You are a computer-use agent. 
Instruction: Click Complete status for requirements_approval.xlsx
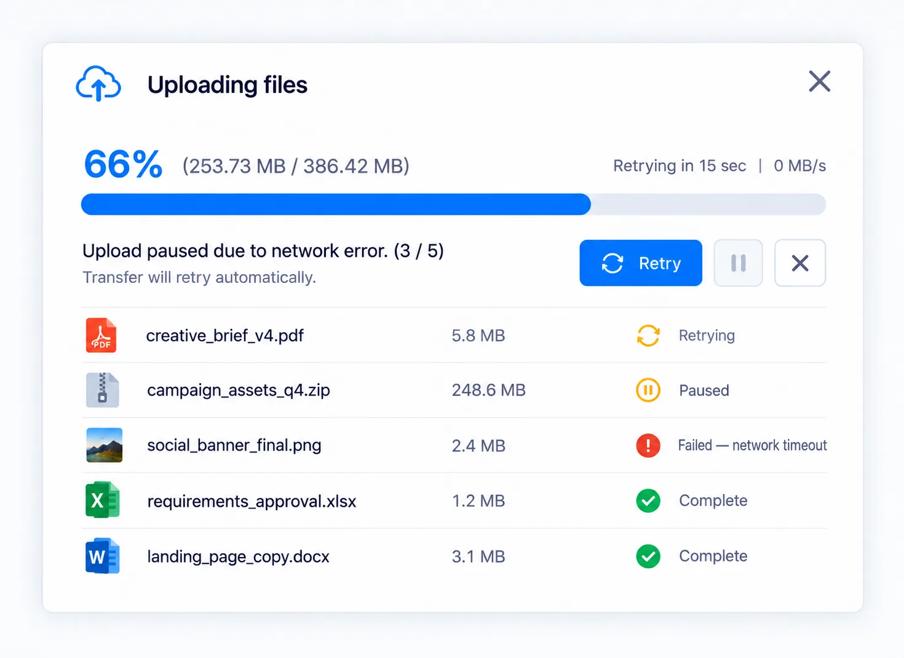(713, 501)
